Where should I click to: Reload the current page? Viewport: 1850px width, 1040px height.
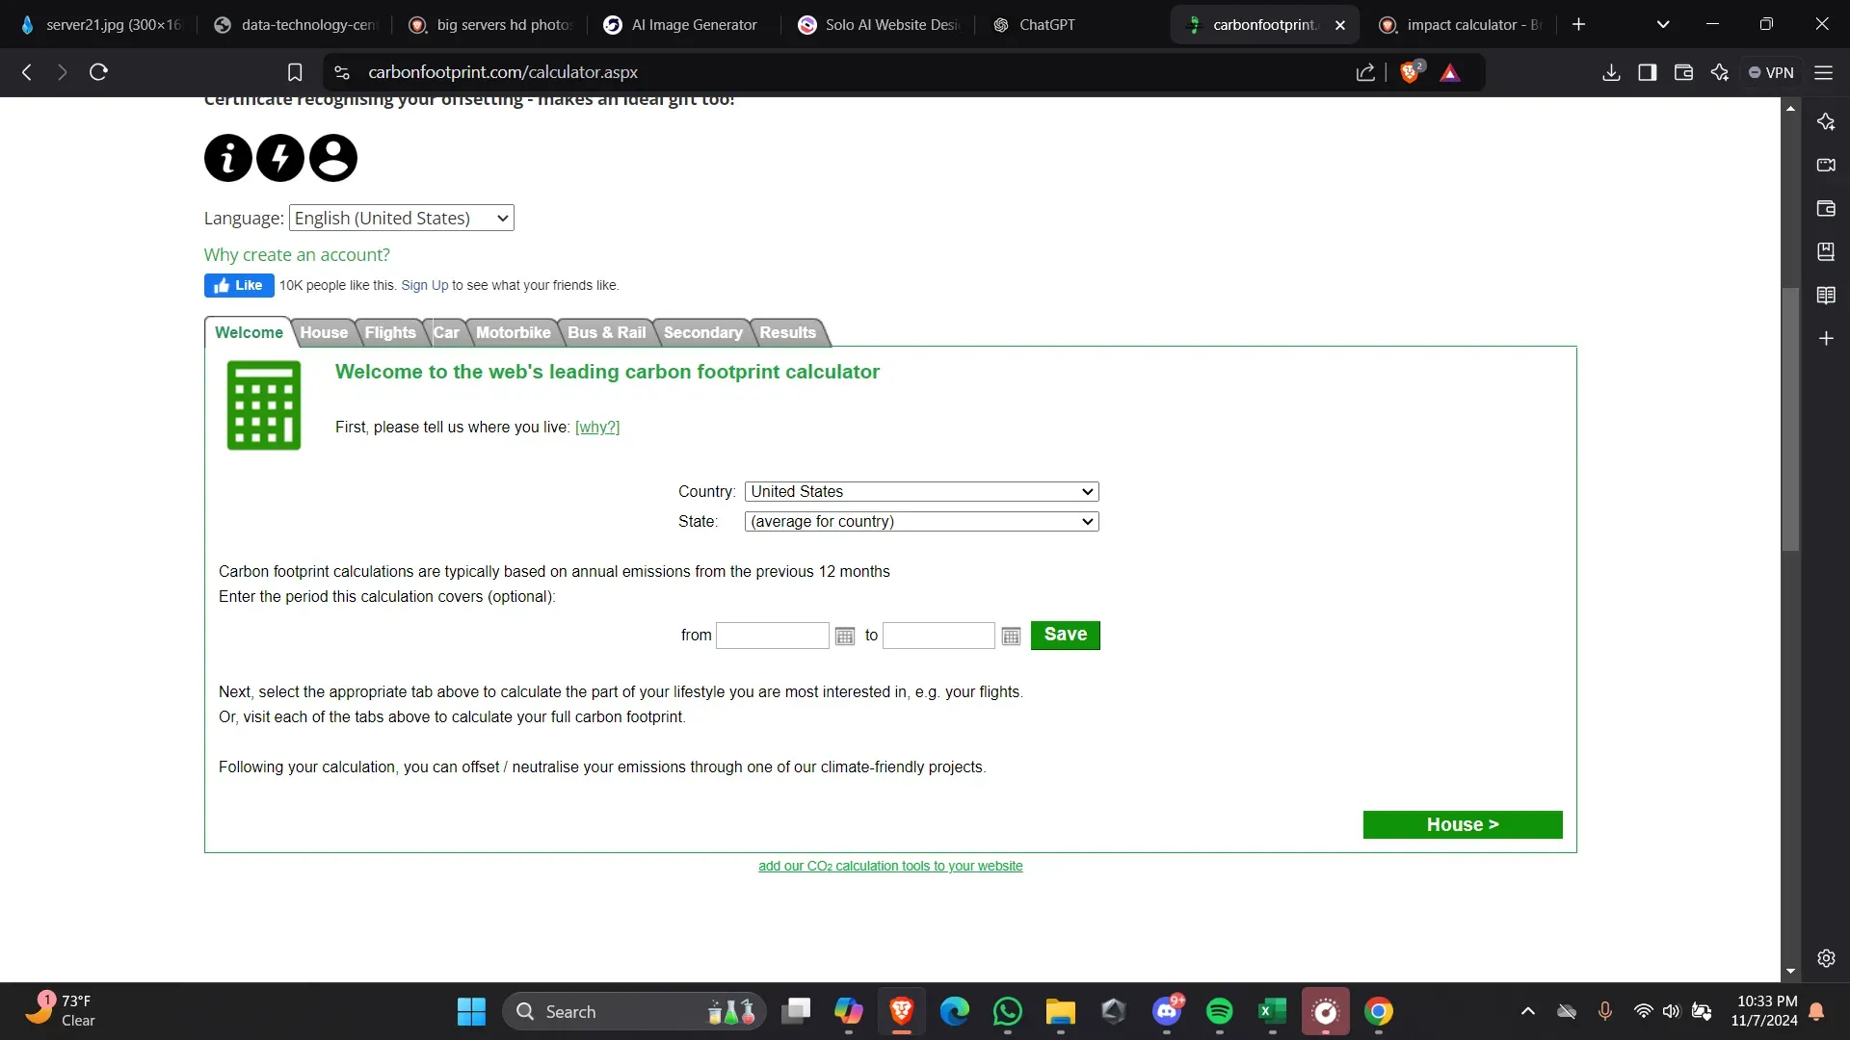click(98, 72)
